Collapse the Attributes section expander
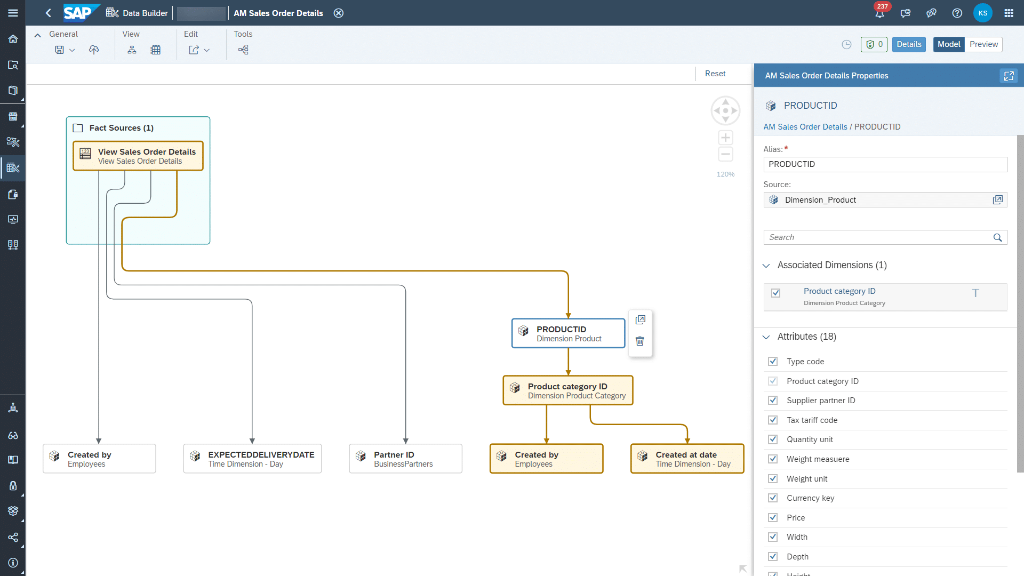The width and height of the screenshot is (1024, 576). (x=766, y=336)
